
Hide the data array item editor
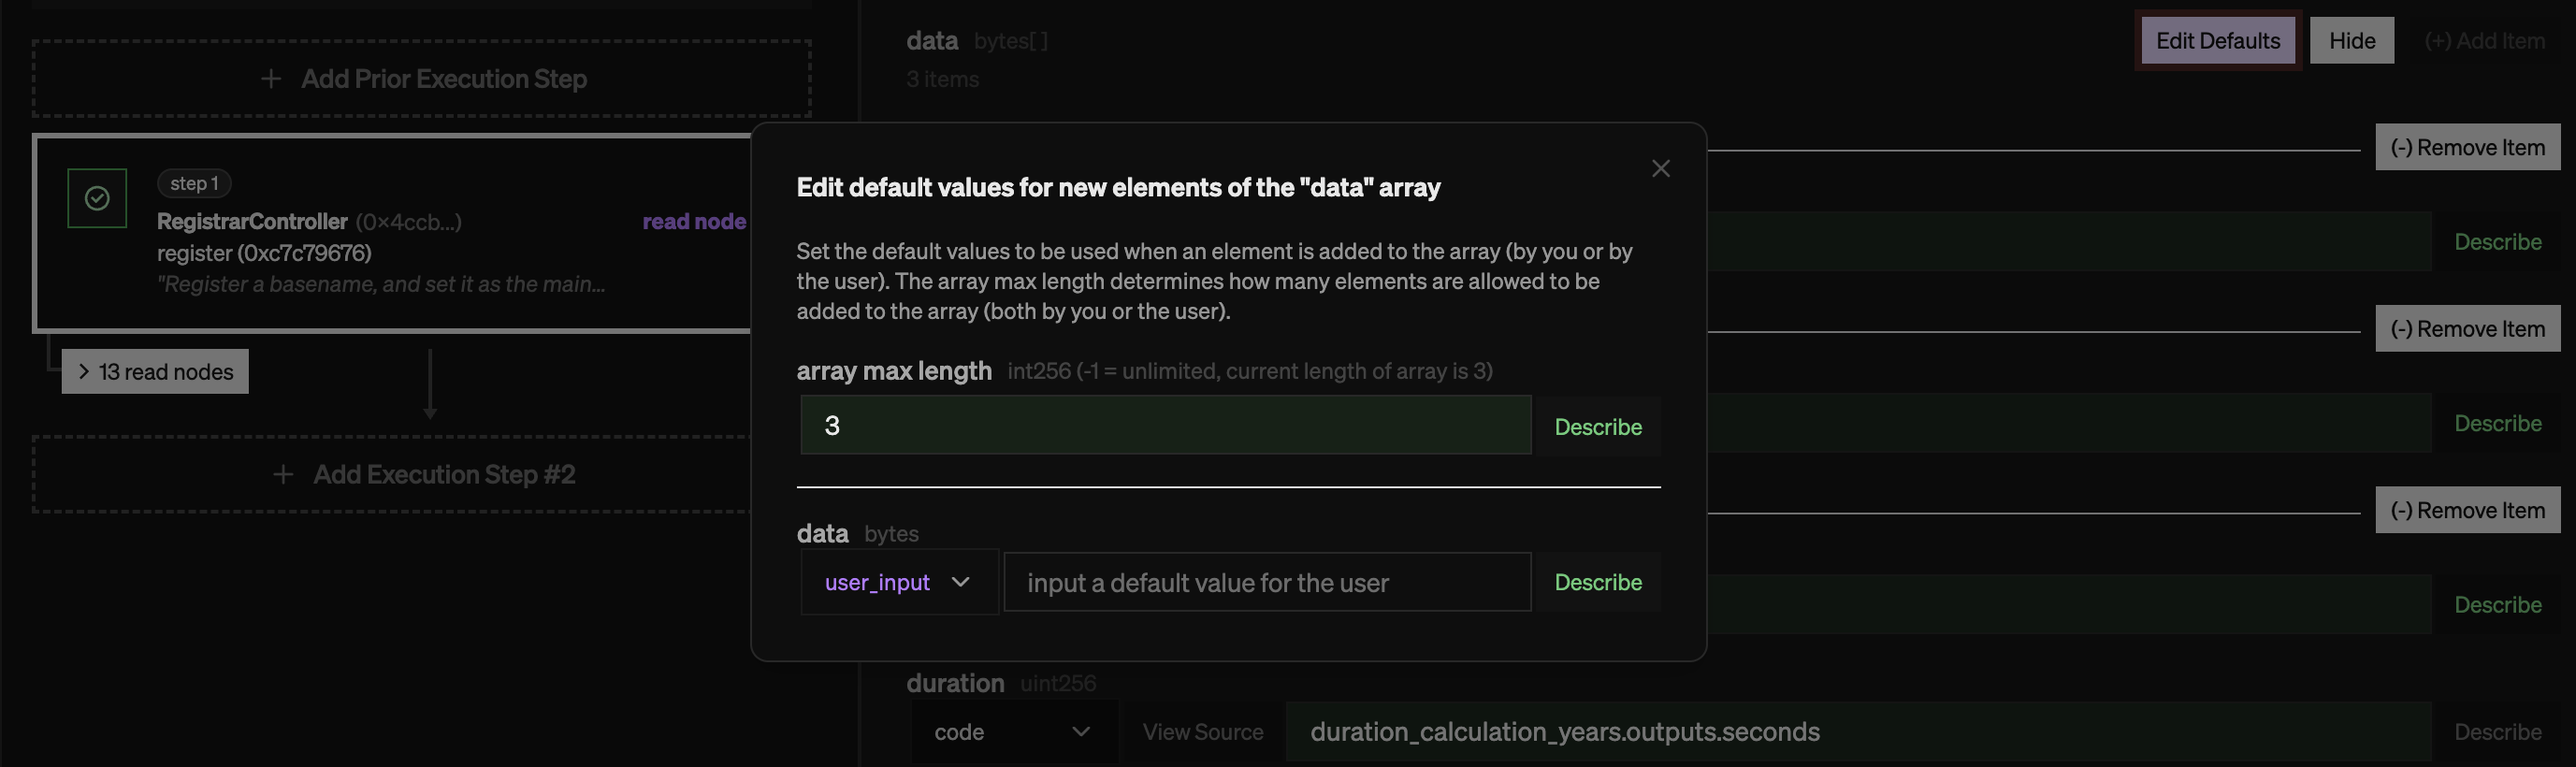2352,40
